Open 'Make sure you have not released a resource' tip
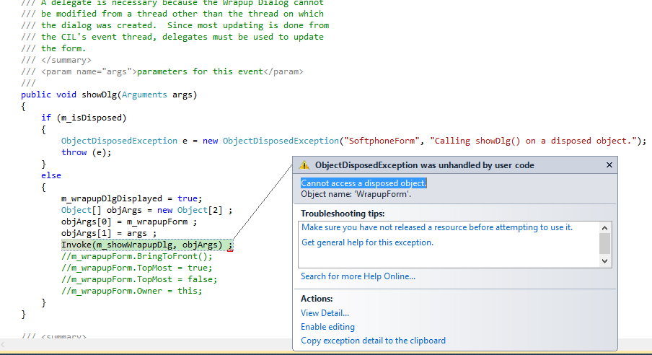The width and height of the screenshot is (652, 355). click(x=437, y=227)
